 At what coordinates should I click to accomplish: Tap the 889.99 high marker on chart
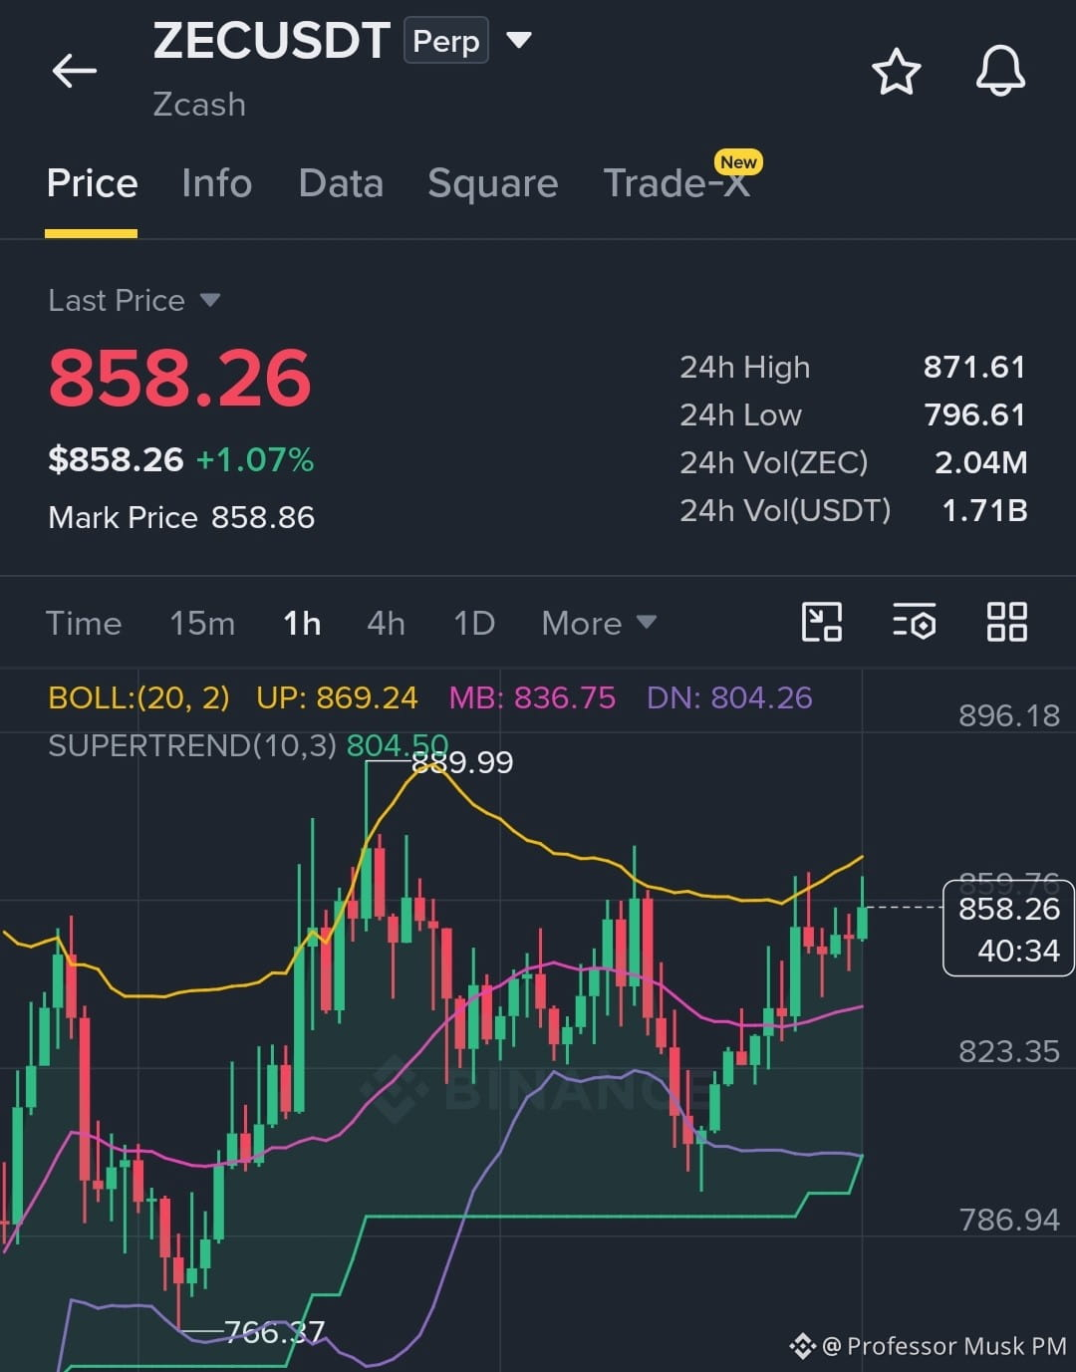[x=462, y=762]
